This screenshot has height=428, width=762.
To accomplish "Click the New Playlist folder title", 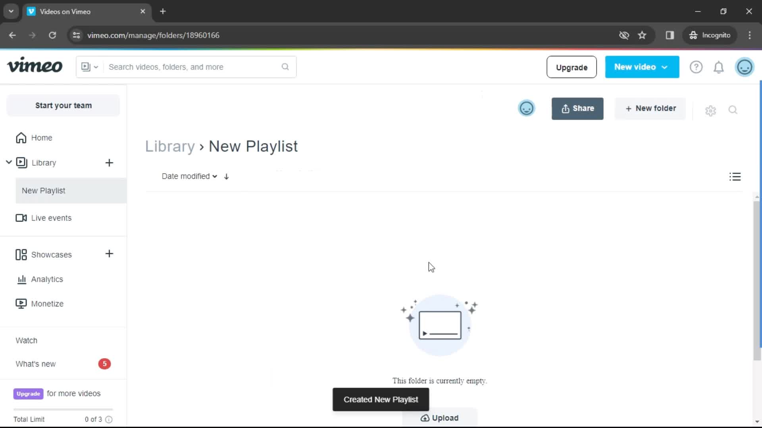I will pos(253,146).
